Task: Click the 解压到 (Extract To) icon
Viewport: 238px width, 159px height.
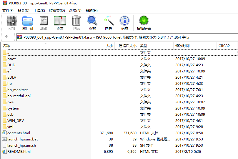Action: point(28,23)
